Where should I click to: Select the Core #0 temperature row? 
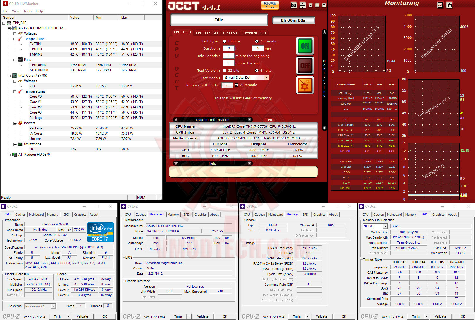tap(81, 97)
